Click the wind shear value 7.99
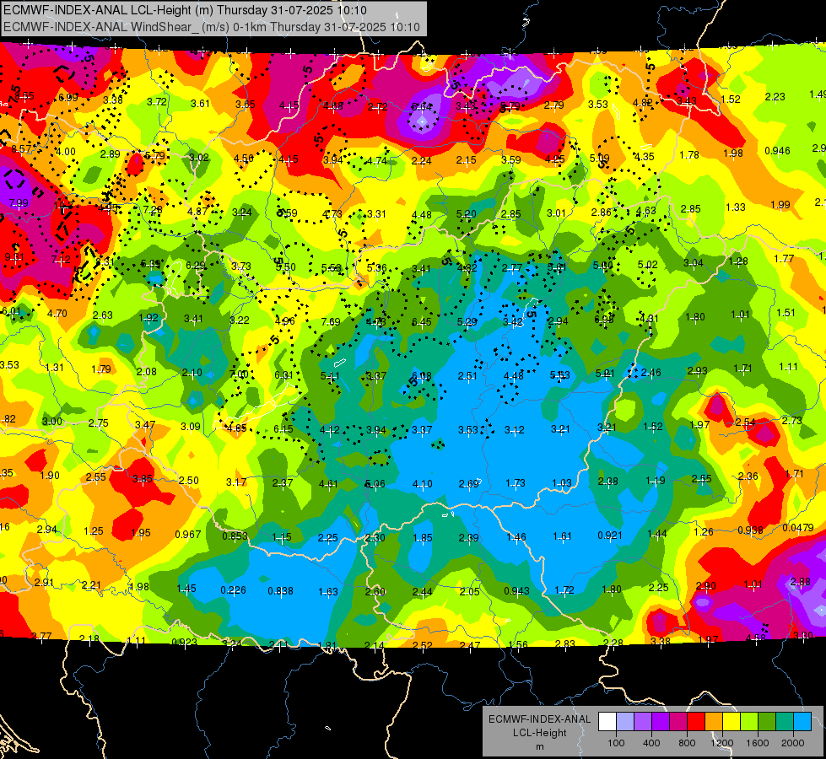 19,202
